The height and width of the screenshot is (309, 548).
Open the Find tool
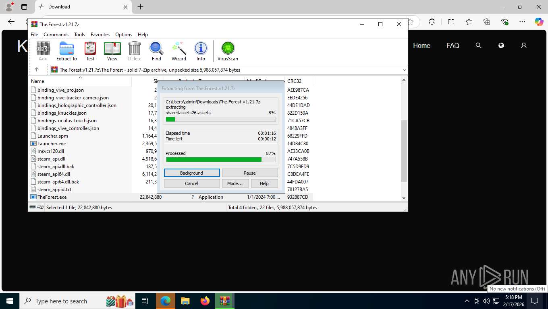[x=156, y=51]
